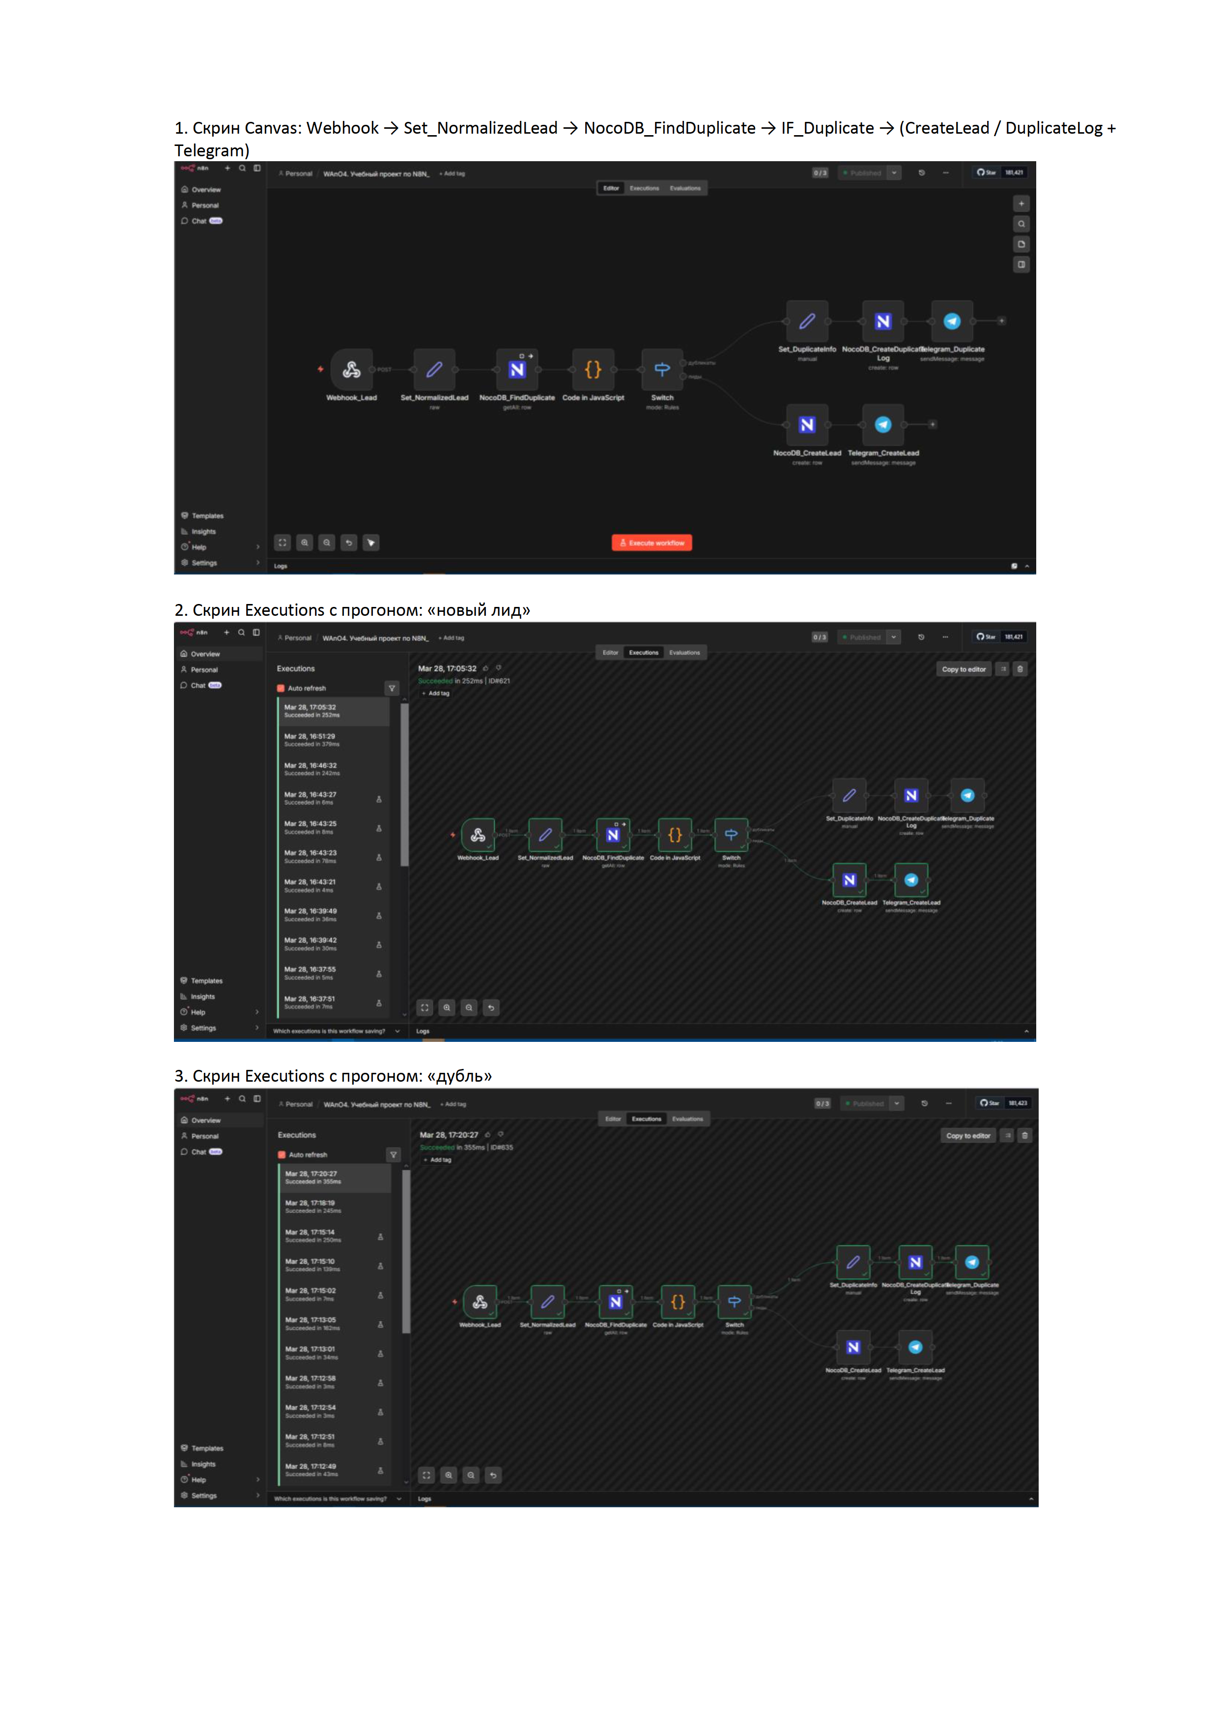Open Telegram_Duplicate node in the first Canvas screenshot
The width and height of the screenshot is (1219, 1724).
pyautogui.click(x=952, y=321)
